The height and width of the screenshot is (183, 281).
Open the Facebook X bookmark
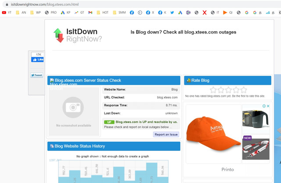pyautogui.click(x=150, y=13)
